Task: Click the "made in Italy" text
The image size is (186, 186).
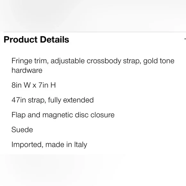Action: (x=66, y=145)
